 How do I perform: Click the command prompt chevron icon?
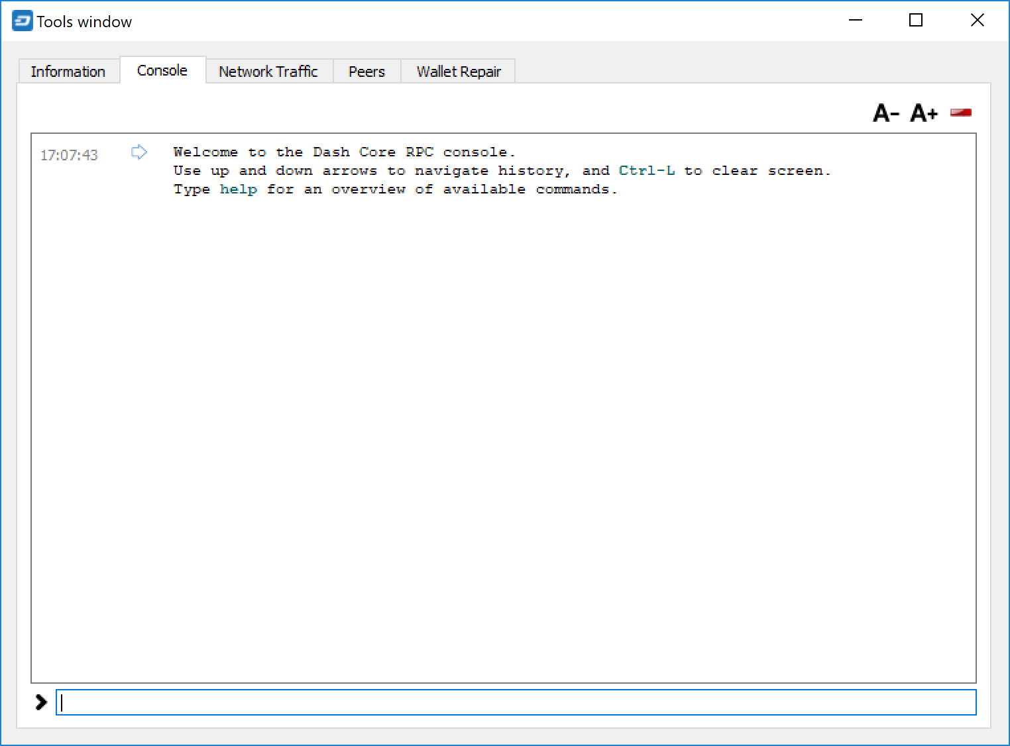(41, 702)
